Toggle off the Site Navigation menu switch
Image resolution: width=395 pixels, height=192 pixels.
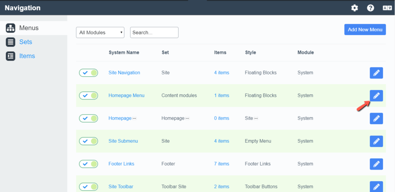pos(89,73)
